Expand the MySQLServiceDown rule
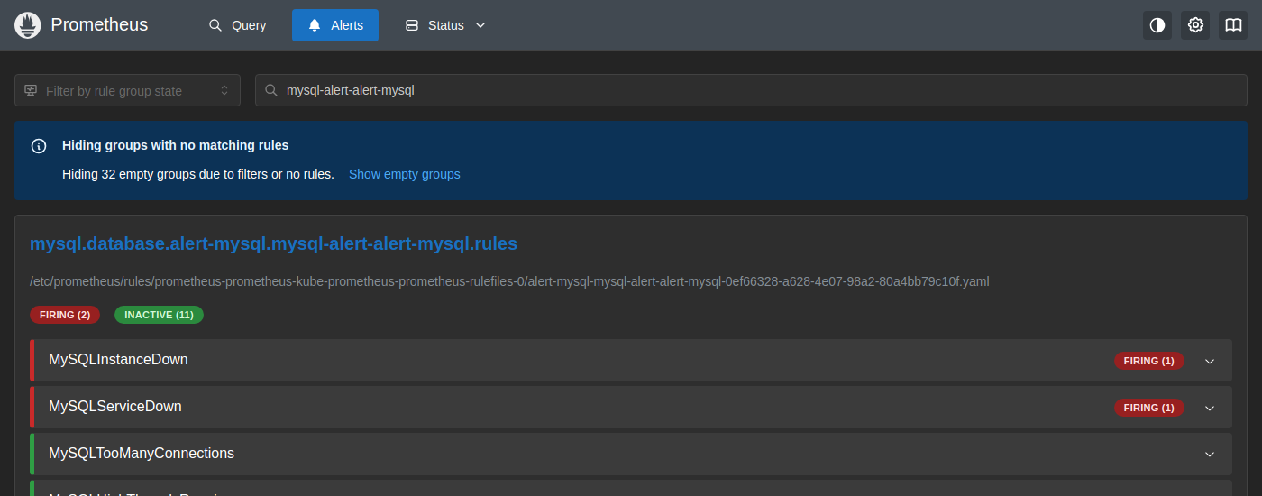 click(1210, 408)
